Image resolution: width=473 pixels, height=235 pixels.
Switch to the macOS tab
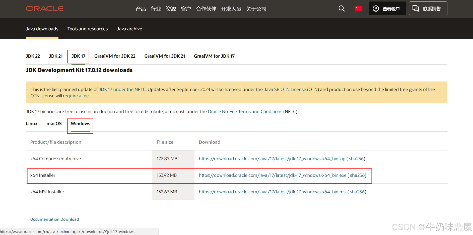click(x=54, y=124)
